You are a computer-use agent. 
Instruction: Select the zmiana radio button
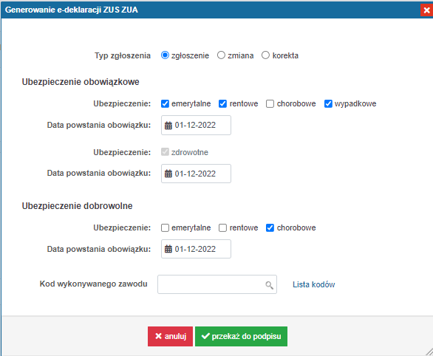tap(221, 55)
